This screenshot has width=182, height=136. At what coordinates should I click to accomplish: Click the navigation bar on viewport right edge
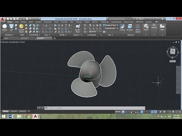point(178,80)
